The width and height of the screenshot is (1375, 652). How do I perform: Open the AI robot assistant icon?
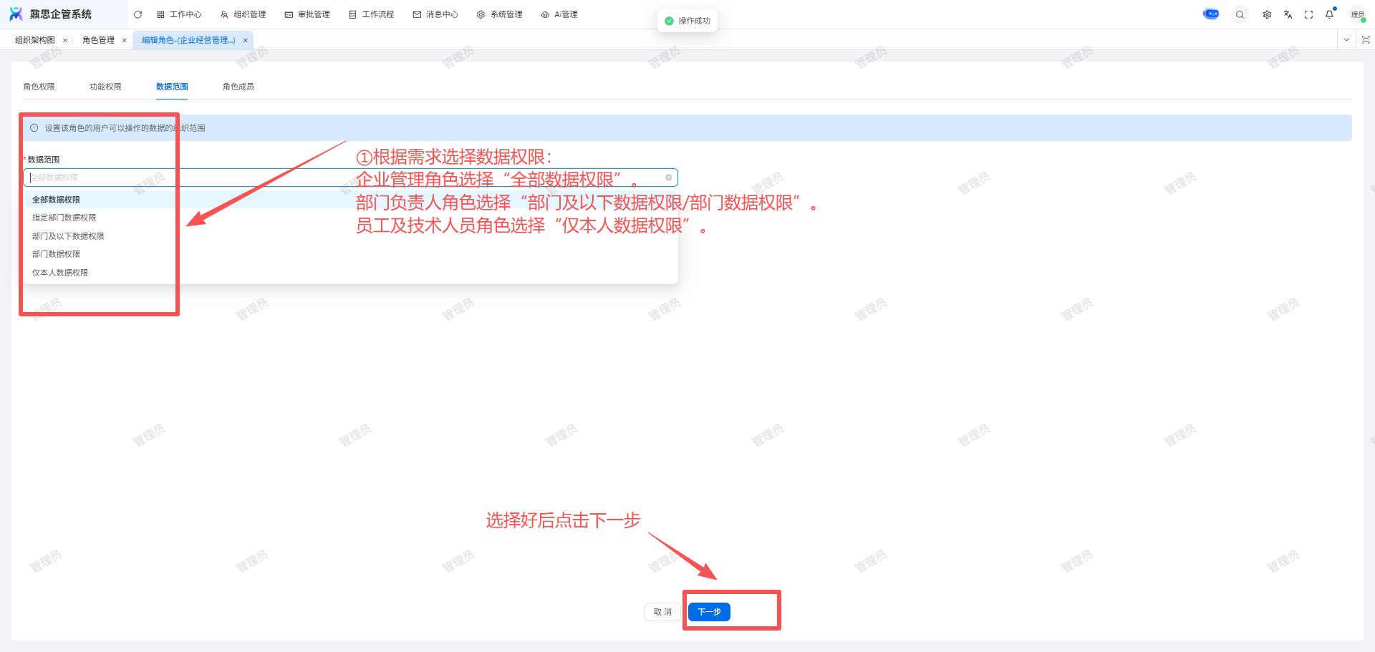pos(1210,14)
